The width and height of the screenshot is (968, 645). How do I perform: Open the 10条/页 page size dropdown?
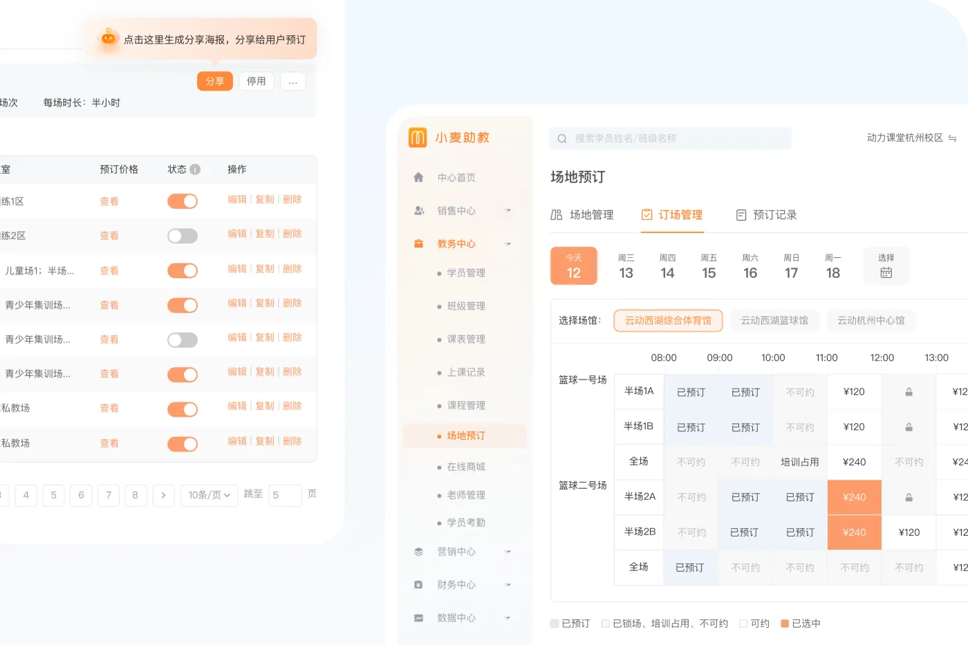[x=209, y=495]
